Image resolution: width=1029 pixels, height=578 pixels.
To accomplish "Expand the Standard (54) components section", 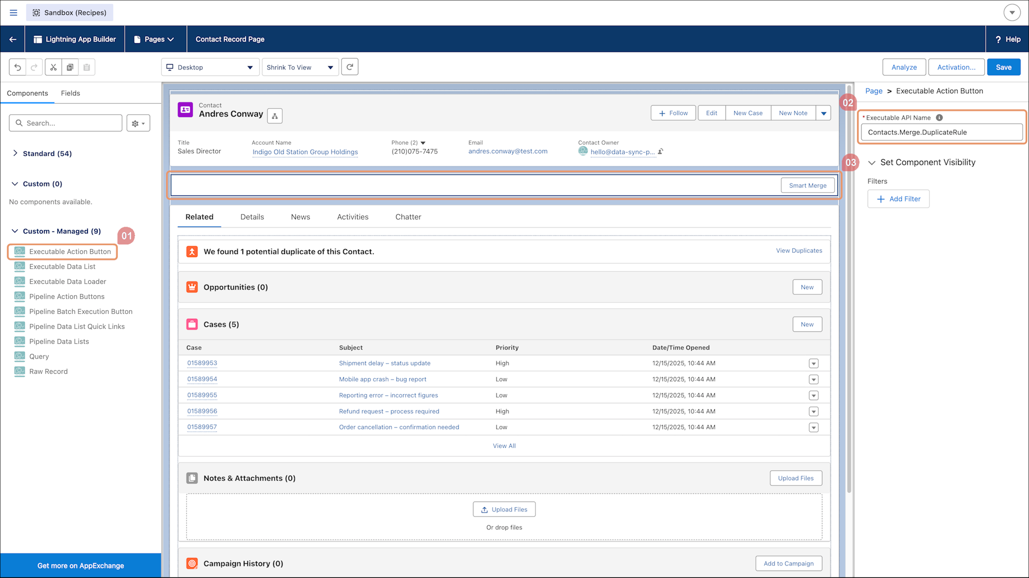I will pos(15,153).
